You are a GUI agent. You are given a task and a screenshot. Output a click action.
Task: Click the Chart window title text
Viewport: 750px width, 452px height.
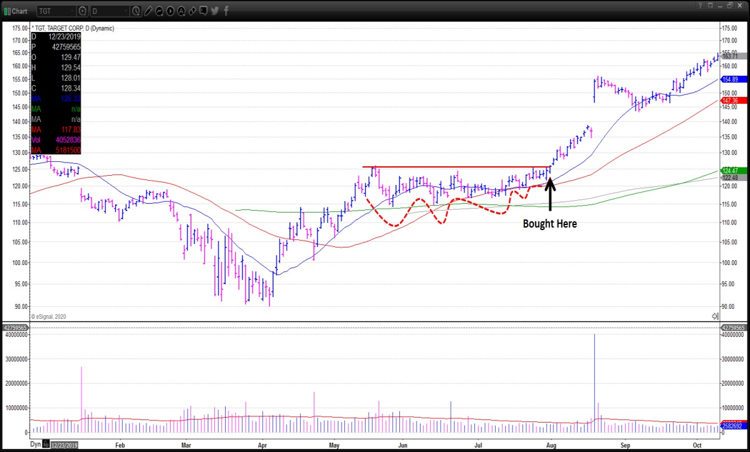point(19,11)
